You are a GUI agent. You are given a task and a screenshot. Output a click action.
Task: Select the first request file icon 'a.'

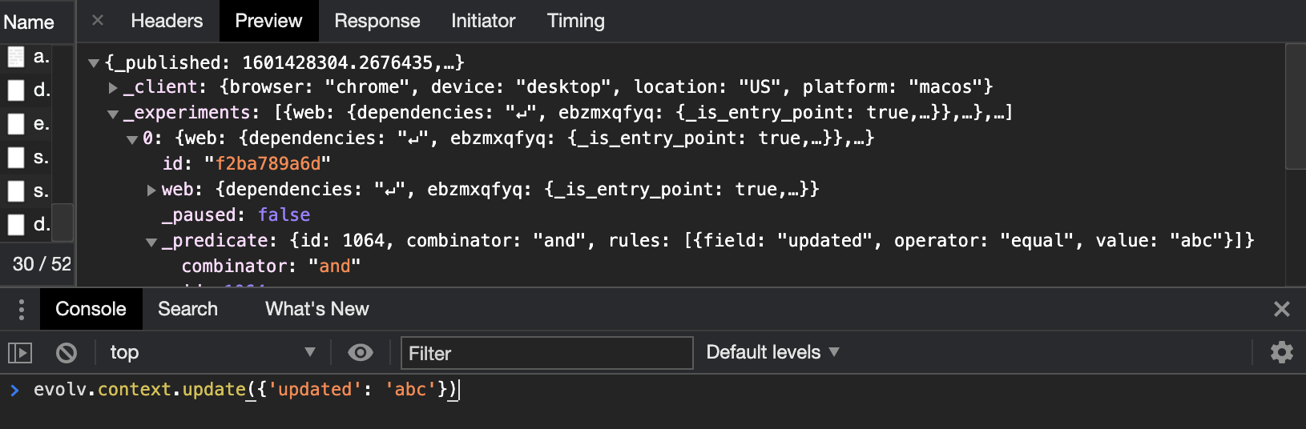pyautogui.click(x=16, y=57)
